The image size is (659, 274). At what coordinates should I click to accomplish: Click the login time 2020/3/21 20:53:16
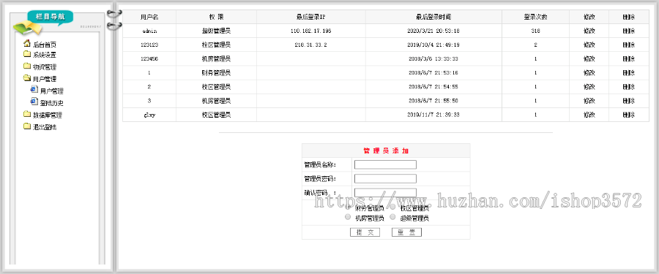[433, 31]
